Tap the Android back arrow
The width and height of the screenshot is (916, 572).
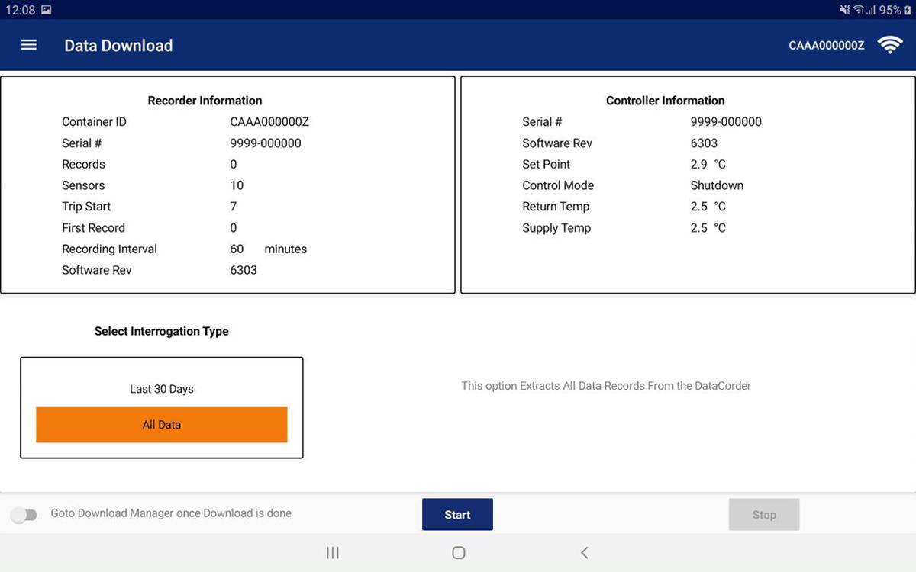pos(584,553)
